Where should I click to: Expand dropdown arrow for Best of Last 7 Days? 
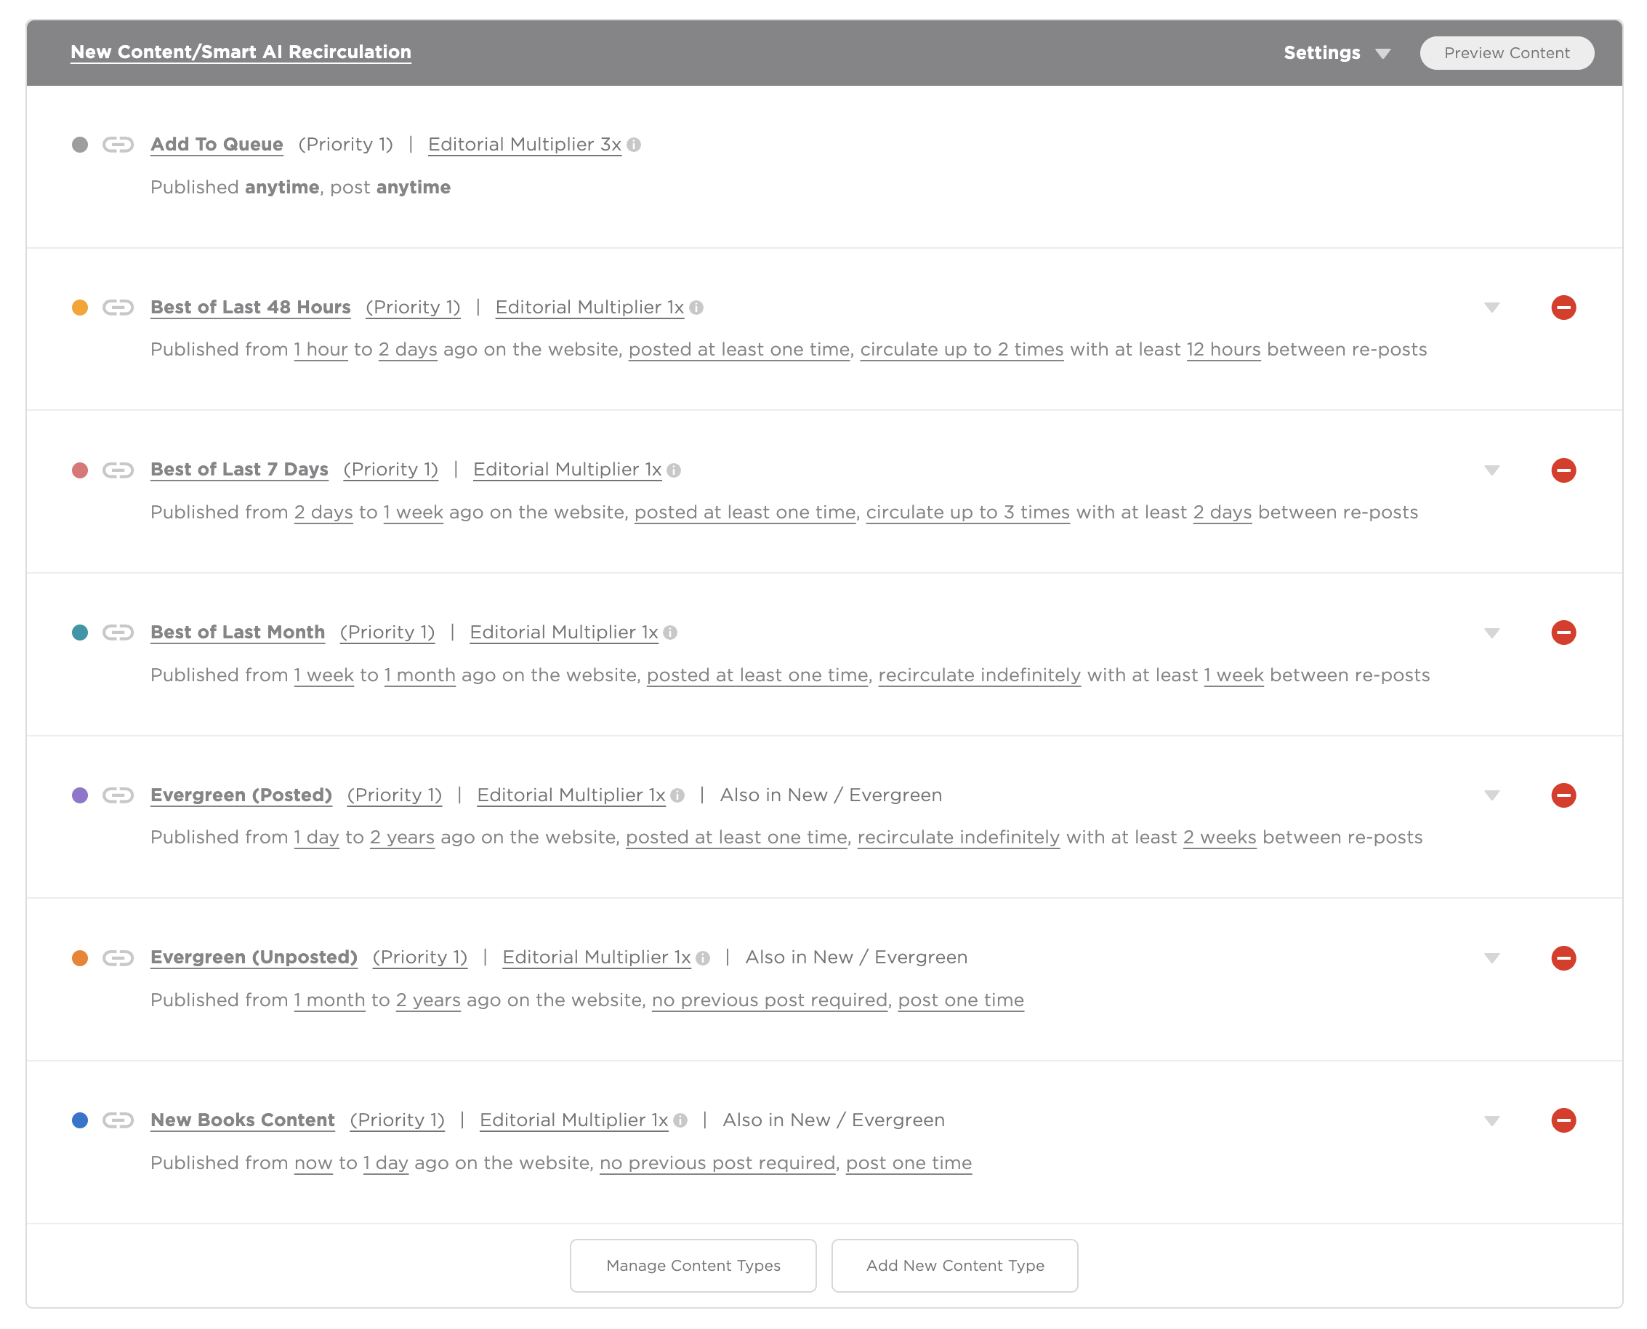point(1491,471)
